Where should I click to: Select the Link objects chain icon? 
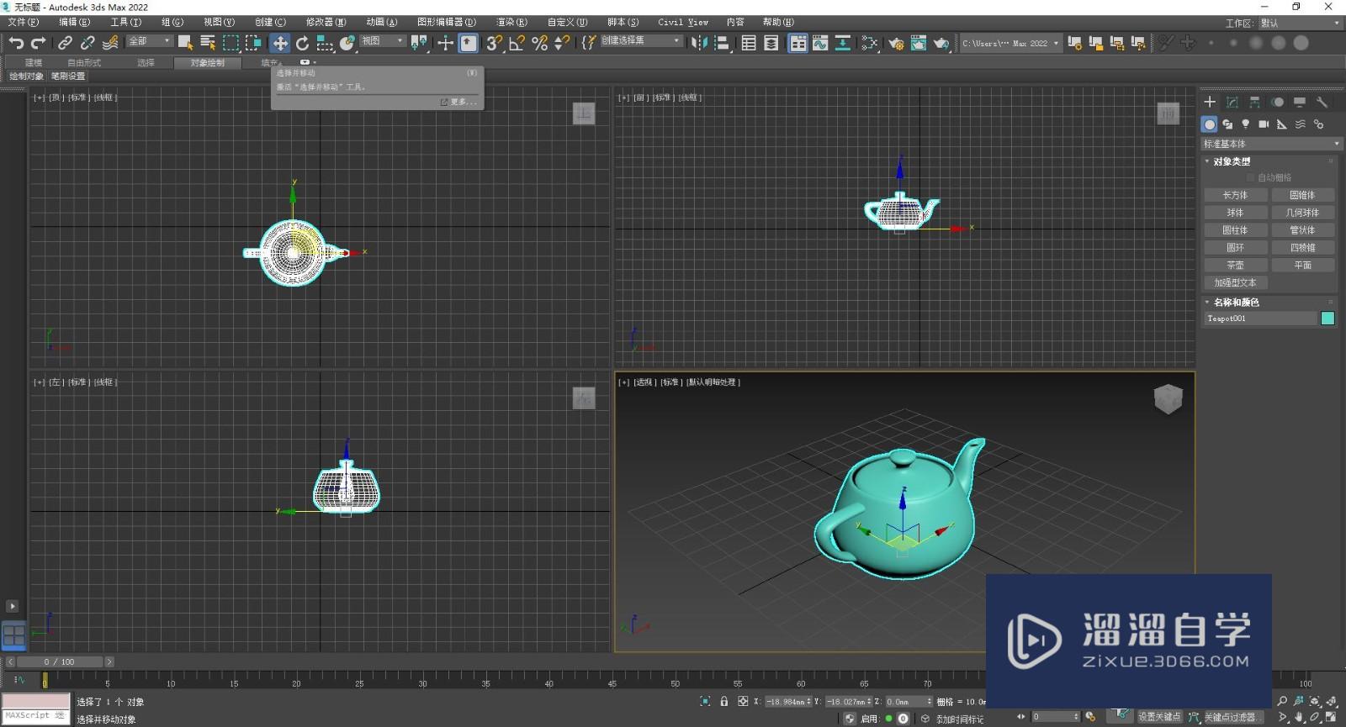[65, 43]
